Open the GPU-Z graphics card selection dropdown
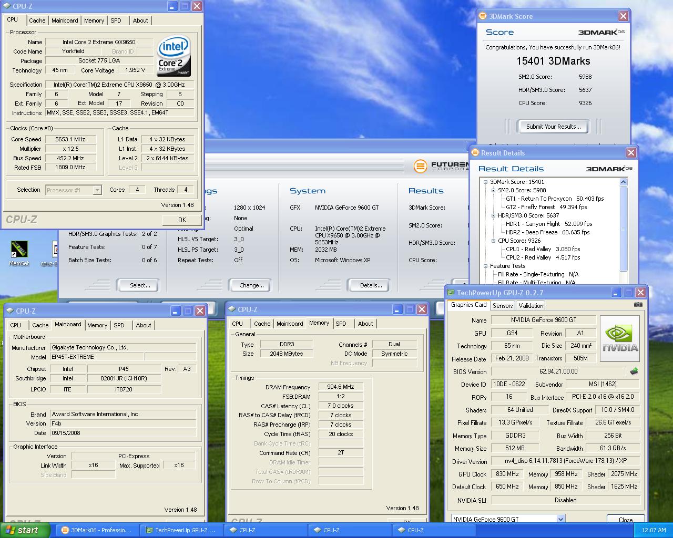 tap(560, 519)
